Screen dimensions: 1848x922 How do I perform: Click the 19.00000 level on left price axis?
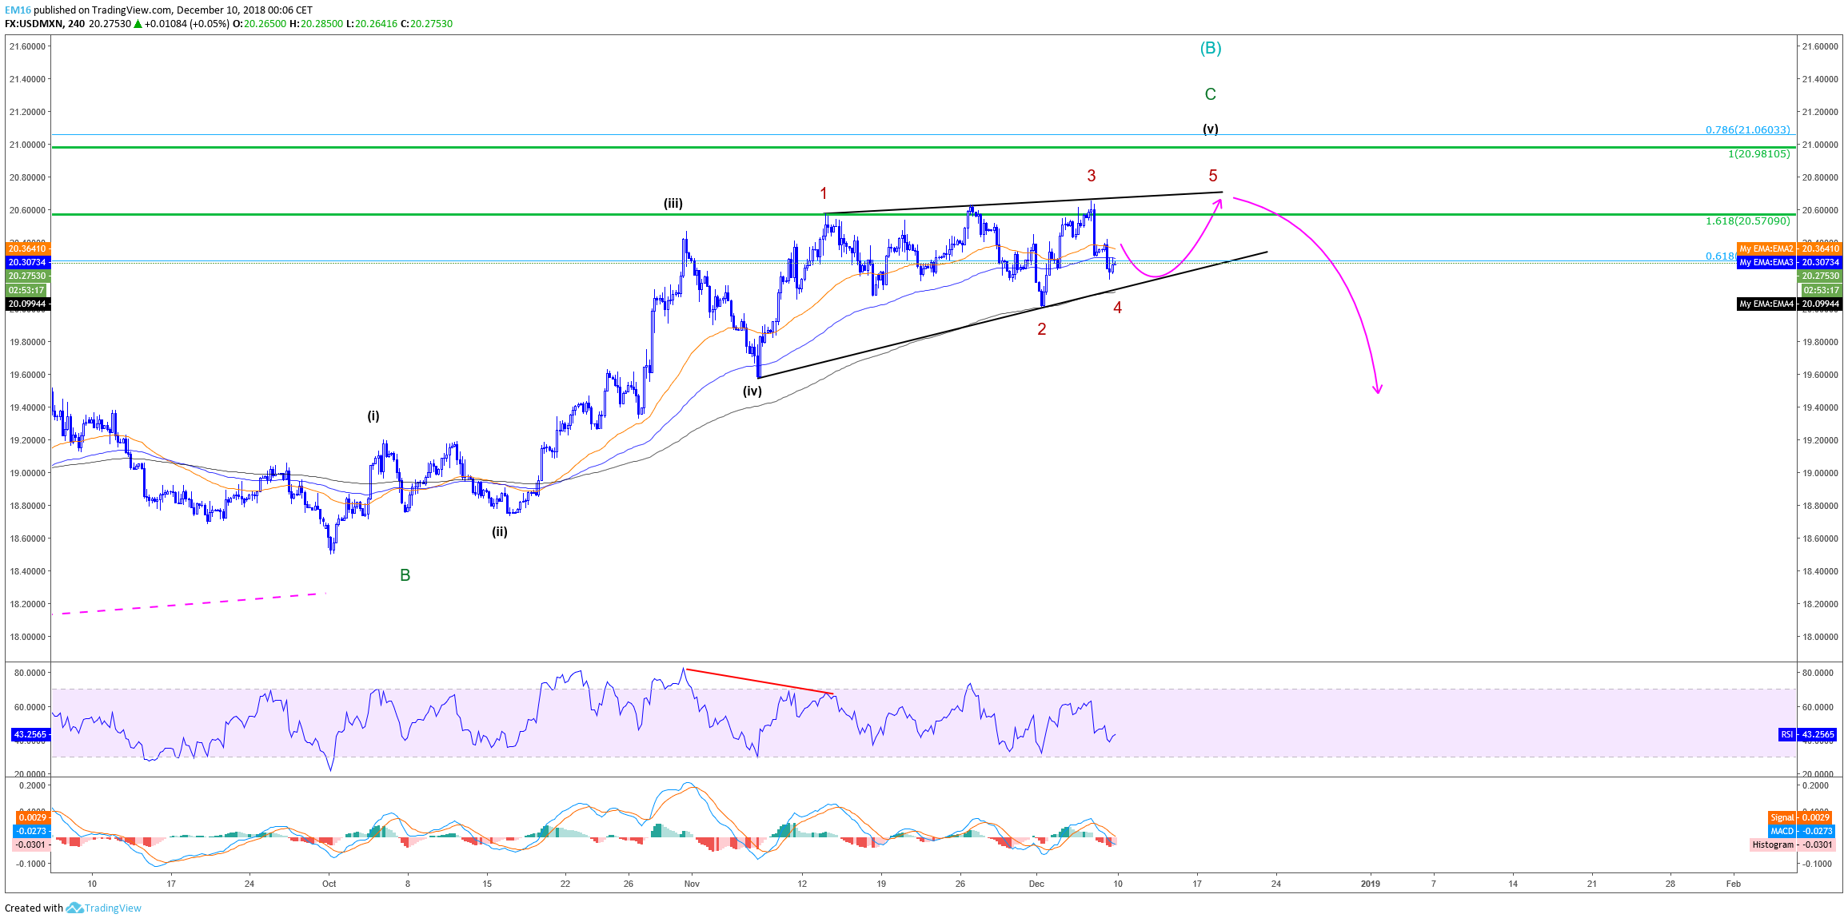pyautogui.click(x=27, y=473)
